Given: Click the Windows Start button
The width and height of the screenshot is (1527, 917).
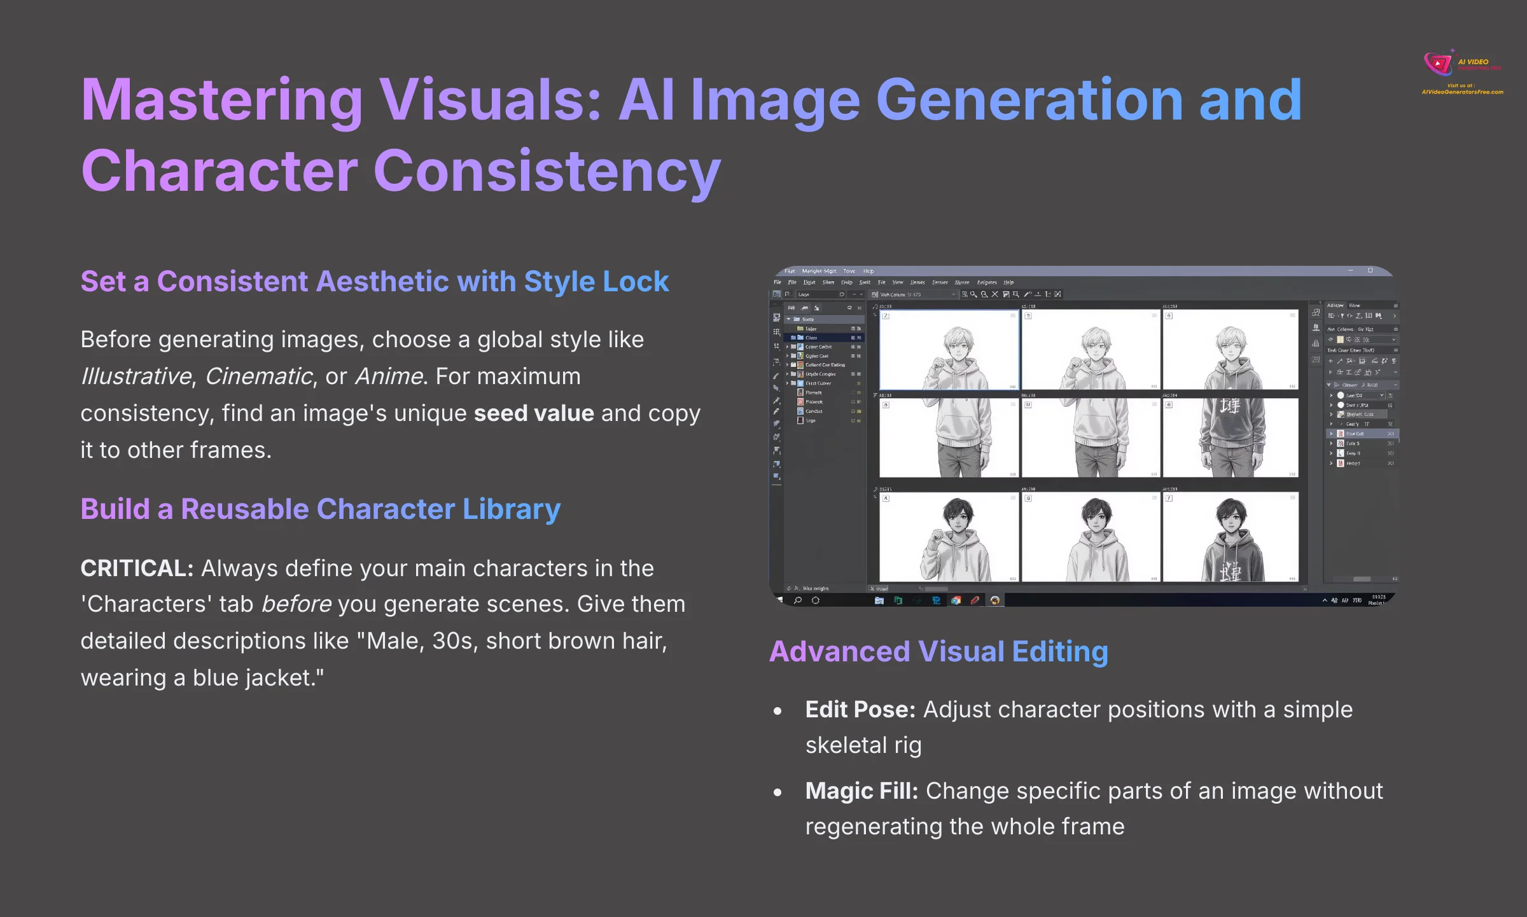Looking at the screenshot, I should pos(779,600).
